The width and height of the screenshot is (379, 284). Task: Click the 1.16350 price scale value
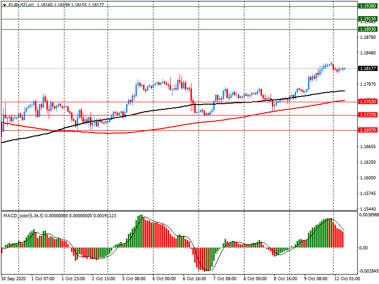point(368,162)
